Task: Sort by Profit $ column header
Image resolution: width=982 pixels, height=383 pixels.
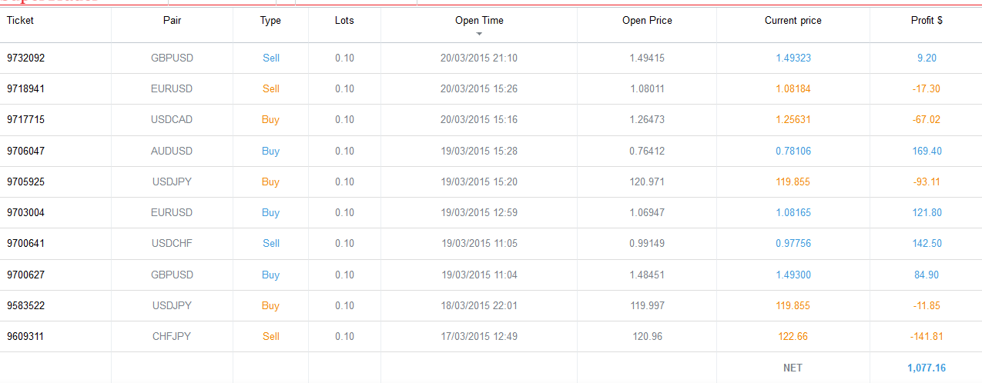Action: tap(927, 21)
